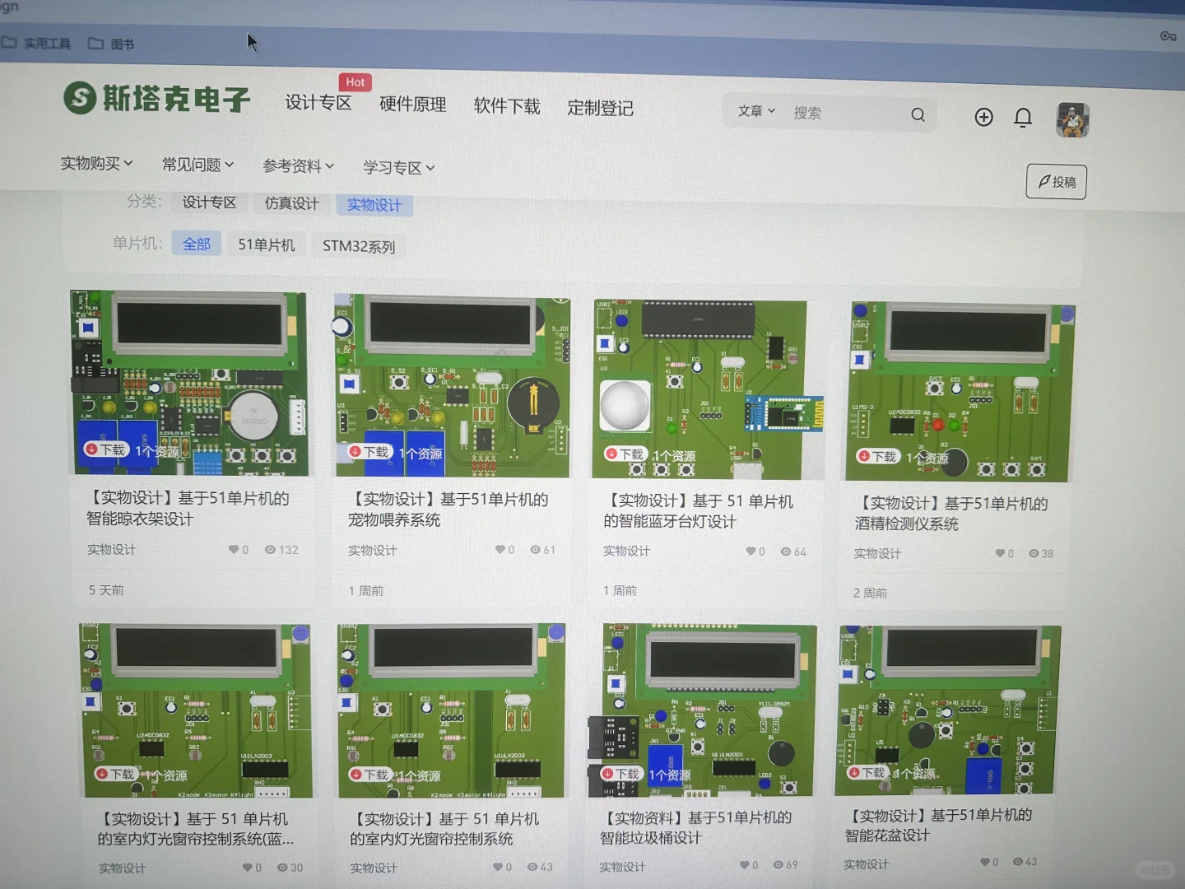
Task: Open the 定制登记 navigation item
Action: (601, 108)
